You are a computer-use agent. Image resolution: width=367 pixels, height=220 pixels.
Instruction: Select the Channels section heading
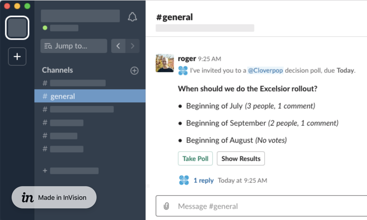(57, 70)
